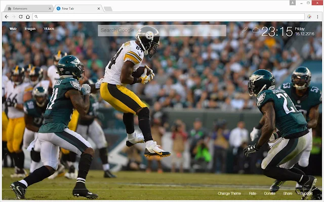Open the Donate link
Image resolution: width=324 pixels, height=202 pixels.
[x=270, y=193]
